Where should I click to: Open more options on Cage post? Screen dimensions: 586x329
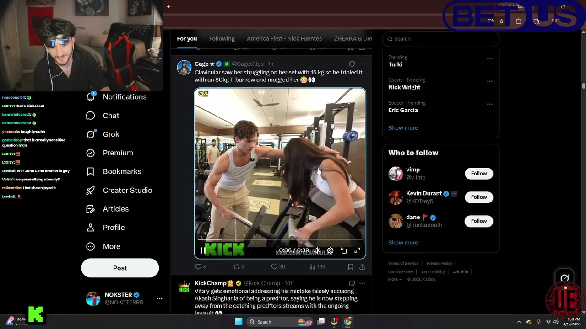tap(362, 64)
